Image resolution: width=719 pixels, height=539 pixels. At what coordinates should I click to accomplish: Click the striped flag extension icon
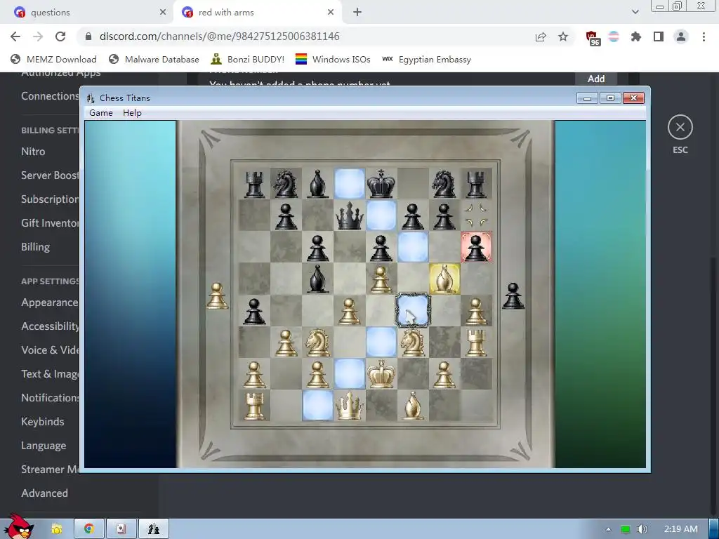tap(614, 36)
